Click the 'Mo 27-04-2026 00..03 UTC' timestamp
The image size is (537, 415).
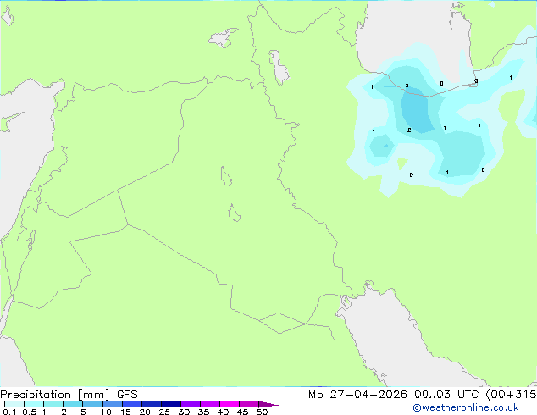[x=393, y=395]
